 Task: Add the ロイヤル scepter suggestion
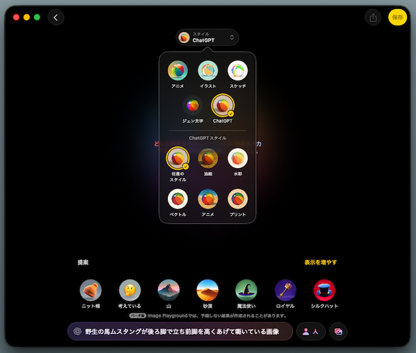[x=286, y=290]
